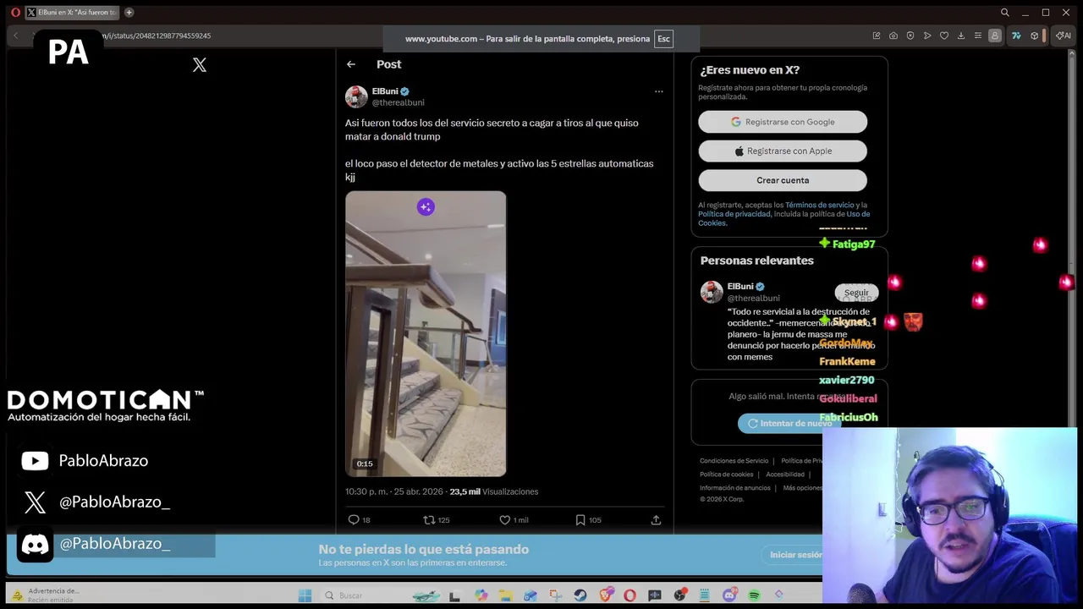This screenshot has height=609, width=1083.
Task: Click Intentar de nuevo retry button
Action: click(x=789, y=423)
